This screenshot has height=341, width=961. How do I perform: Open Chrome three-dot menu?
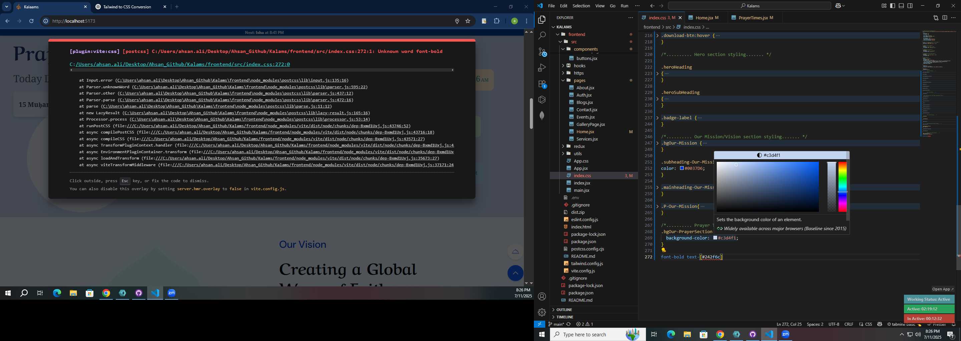click(527, 21)
